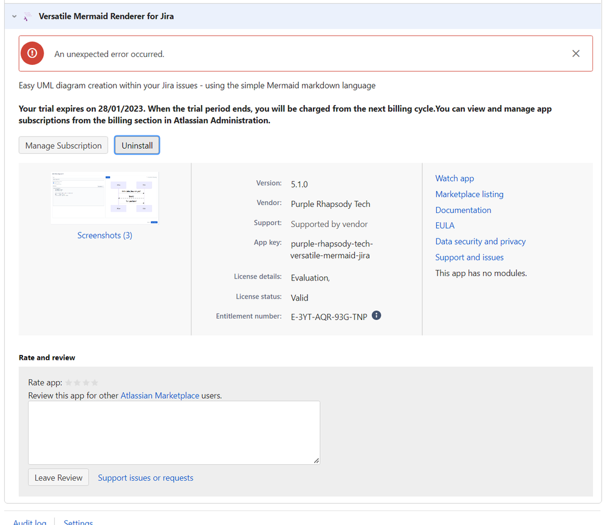Collapse the Versatile Mermaid Renderer app row
607x525 pixels.
[15, 16]
